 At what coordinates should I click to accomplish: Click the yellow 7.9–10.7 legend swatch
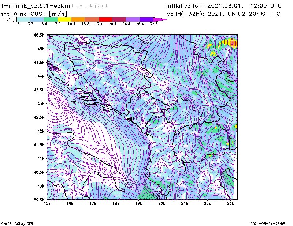coord(64,19)
